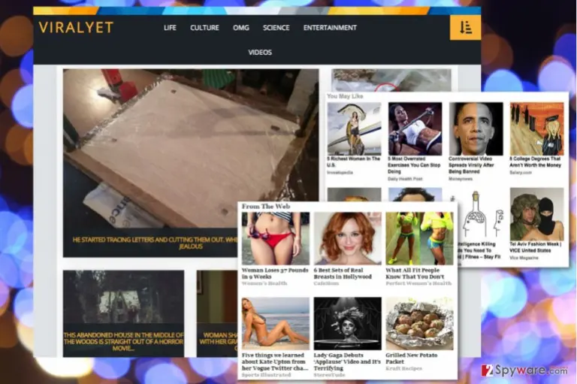The height and width of the screenshot is (384, 577).
Task: Open the abandoned house thumbnail
Action: pos(123,297)
